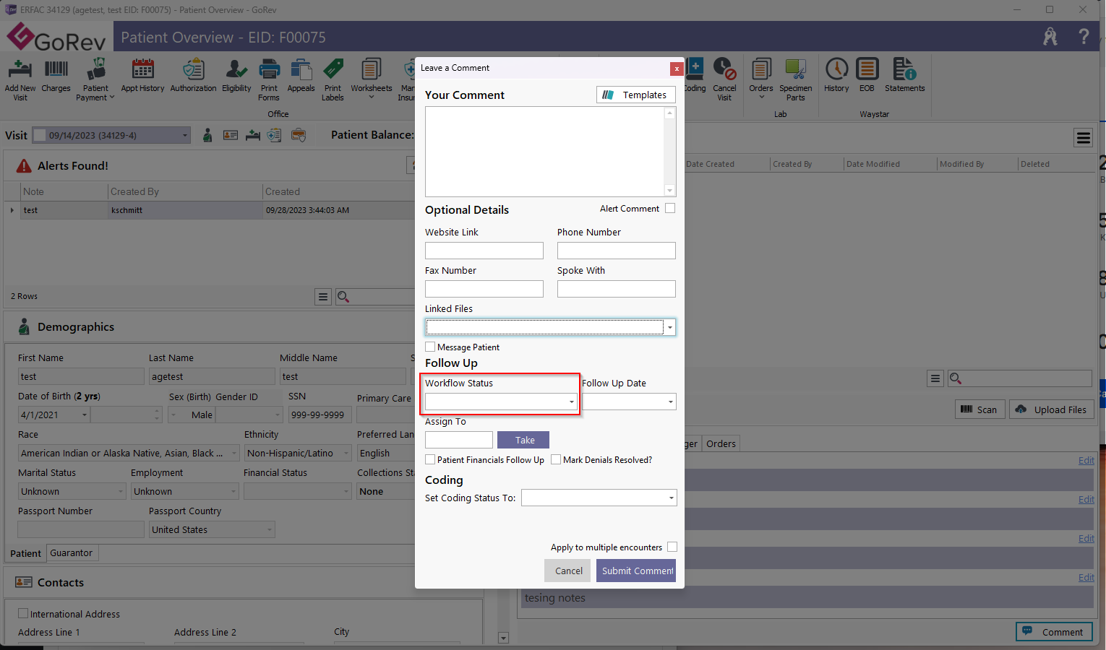
Task: Open the Appeals tool
Action: pos(301,76)
